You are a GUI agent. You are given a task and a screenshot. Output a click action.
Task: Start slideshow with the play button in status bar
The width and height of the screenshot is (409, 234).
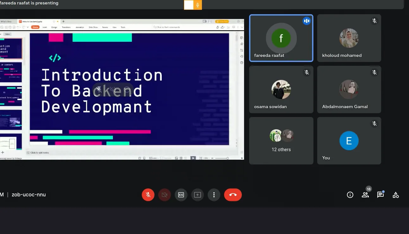(x=193, y=158)
